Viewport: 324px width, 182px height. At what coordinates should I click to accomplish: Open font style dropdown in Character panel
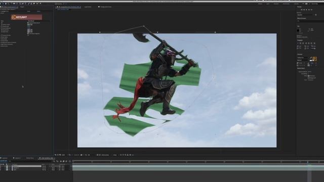click(303, 60)
